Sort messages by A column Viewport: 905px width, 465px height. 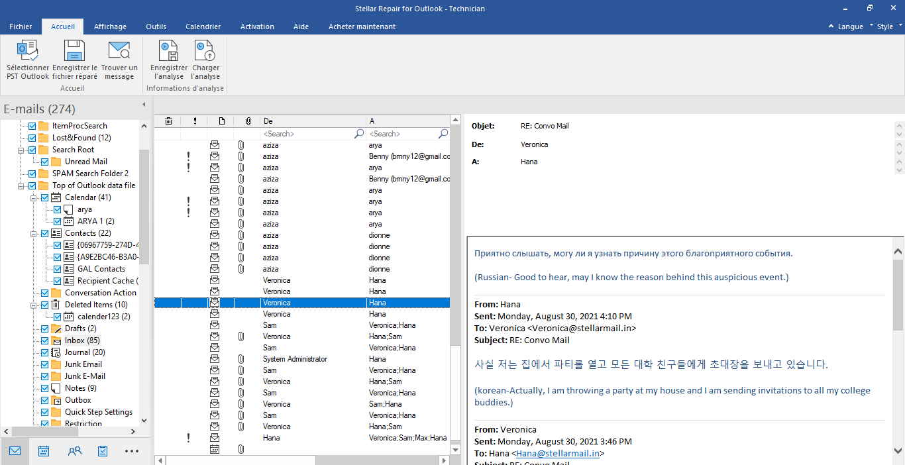407,121
